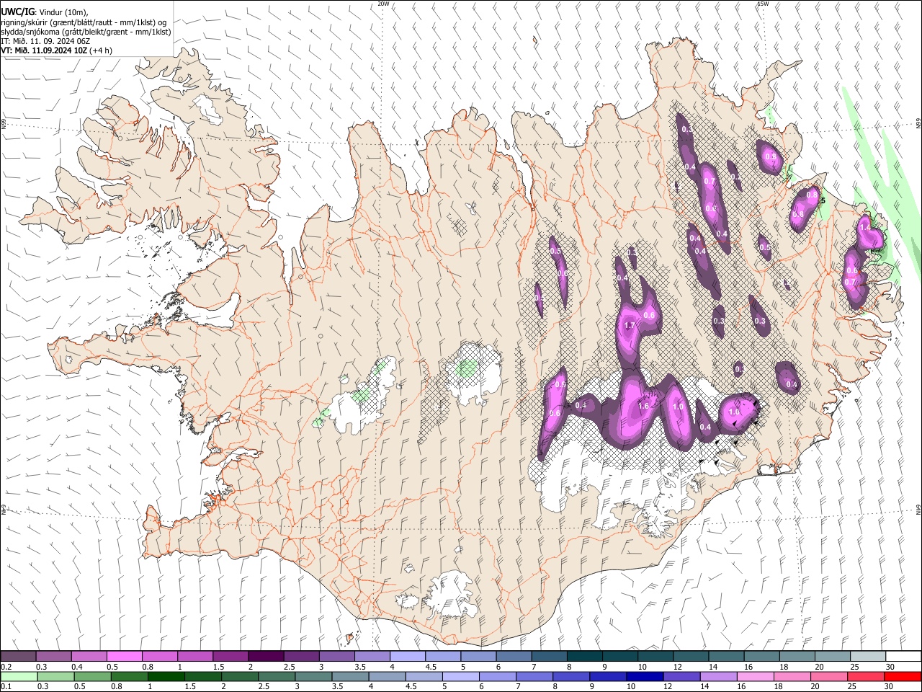Click the 15W longitude label
Image resolution: width=922 pixels, height=692 pixels.
click(x=763, y=4)
